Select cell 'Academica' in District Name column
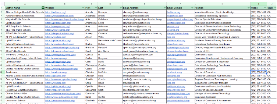The image size is (277, 104). tap(25, 72)
